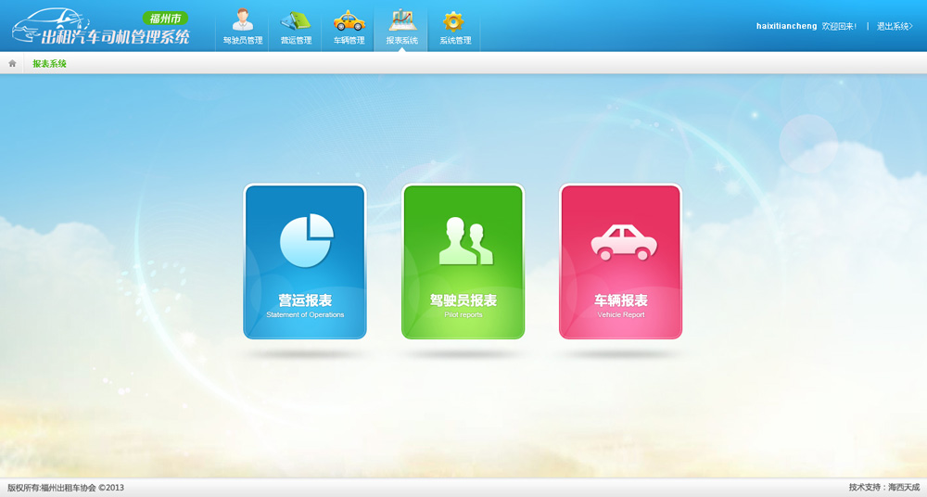Open 营运管理 via its green book icon
This screenshot has width=927, height=497.
[x=296, y=20]
